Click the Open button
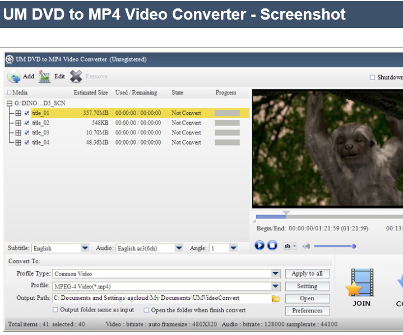 click(307, 298)
